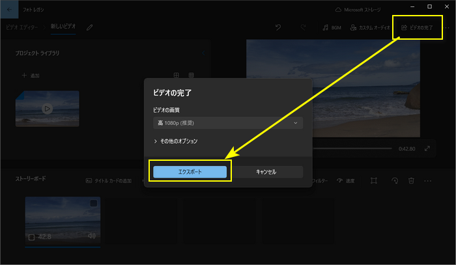The image size is (456, 265).
Task: Click the pencil rename video icon
Action: pos(90,27)
